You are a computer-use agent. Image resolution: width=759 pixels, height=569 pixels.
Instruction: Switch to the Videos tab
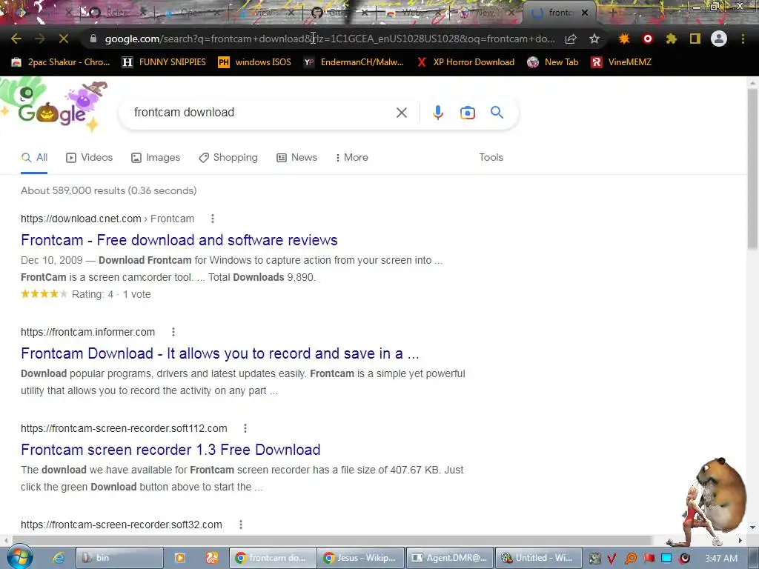[x=89, y=157]
